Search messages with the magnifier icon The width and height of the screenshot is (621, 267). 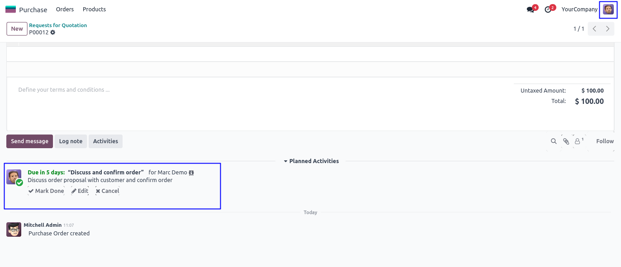pos(554,141)
